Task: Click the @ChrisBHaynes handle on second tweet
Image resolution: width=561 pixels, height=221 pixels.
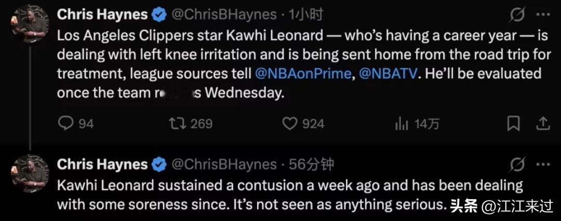Action: 224,164
